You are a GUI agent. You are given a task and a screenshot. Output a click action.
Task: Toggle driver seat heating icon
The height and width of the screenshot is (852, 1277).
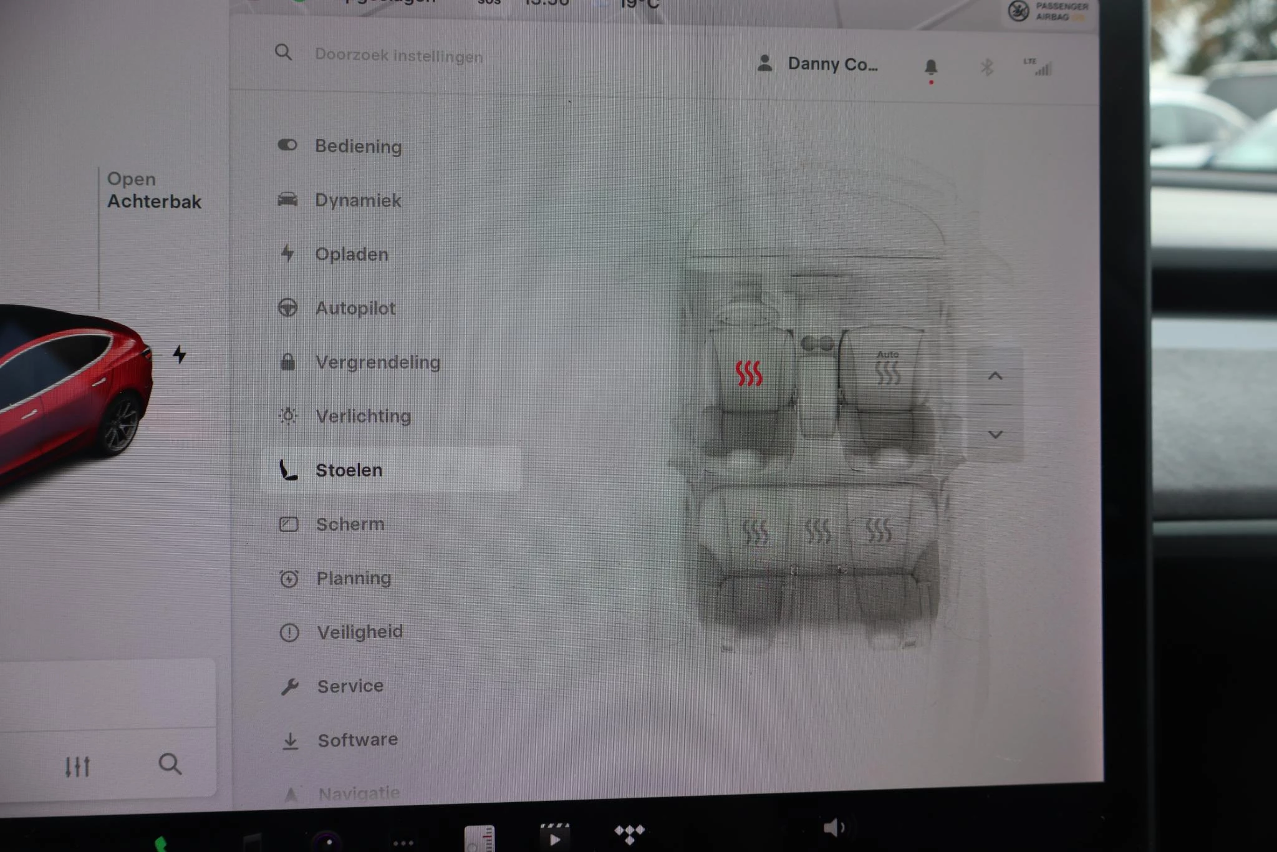(x=748, y=373)
